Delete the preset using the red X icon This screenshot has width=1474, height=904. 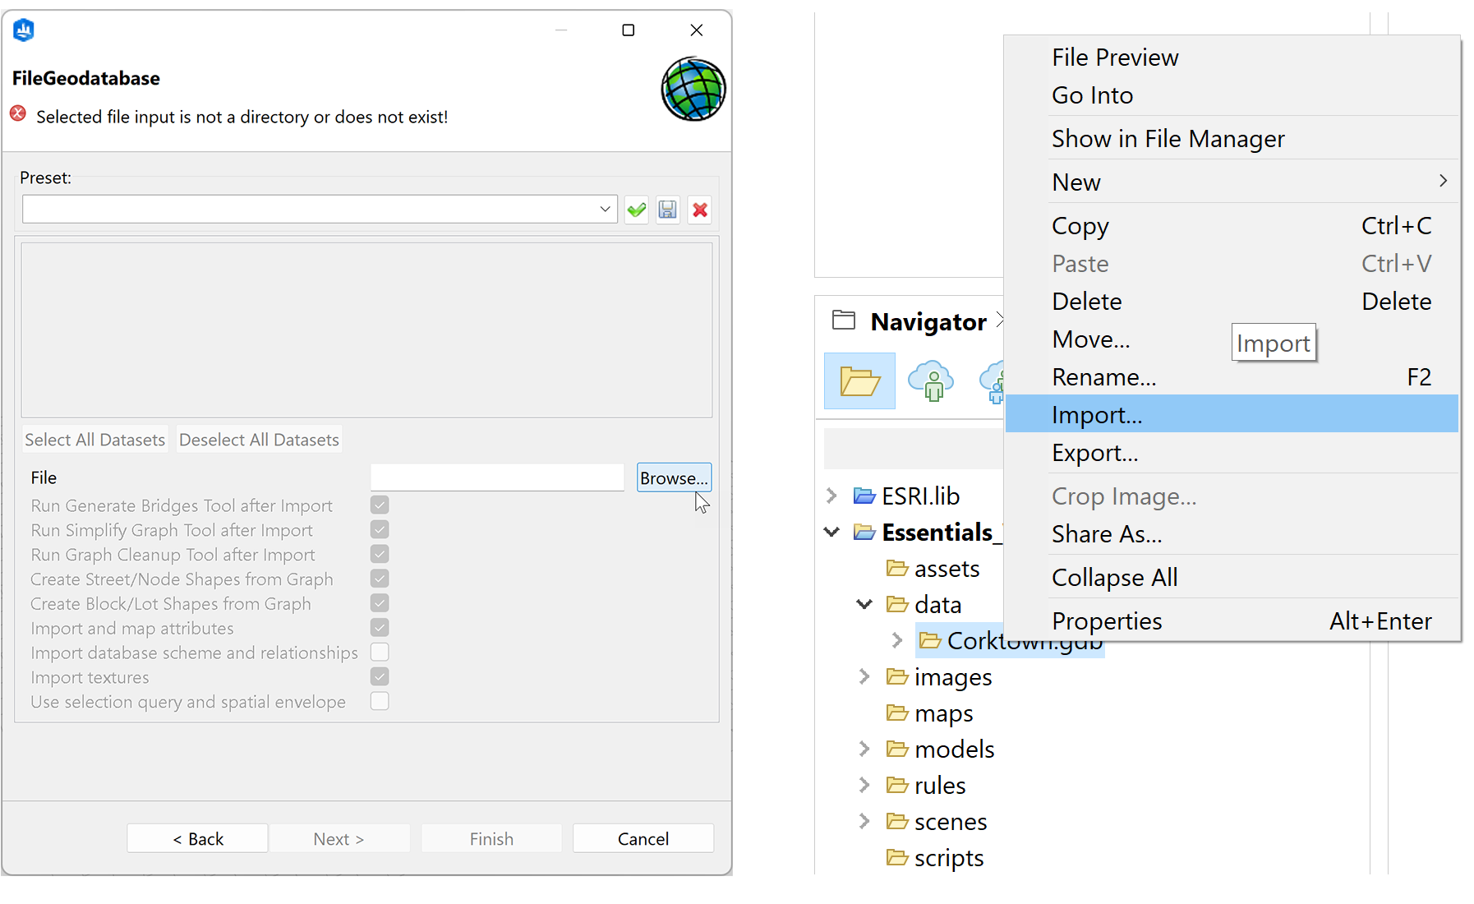coord(699,210)
